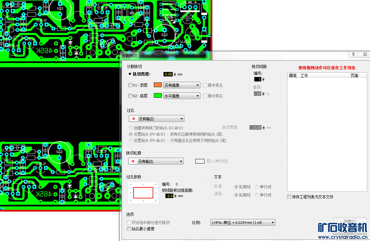The height and width of the screenshot is (241, 370).
Task: Click the 重复 25 percent field
Action: pos(258,94)
